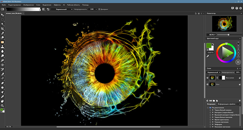Click the green foreground color swatch
This screenshot has width=243, height=130.
(x=209, y=46)
